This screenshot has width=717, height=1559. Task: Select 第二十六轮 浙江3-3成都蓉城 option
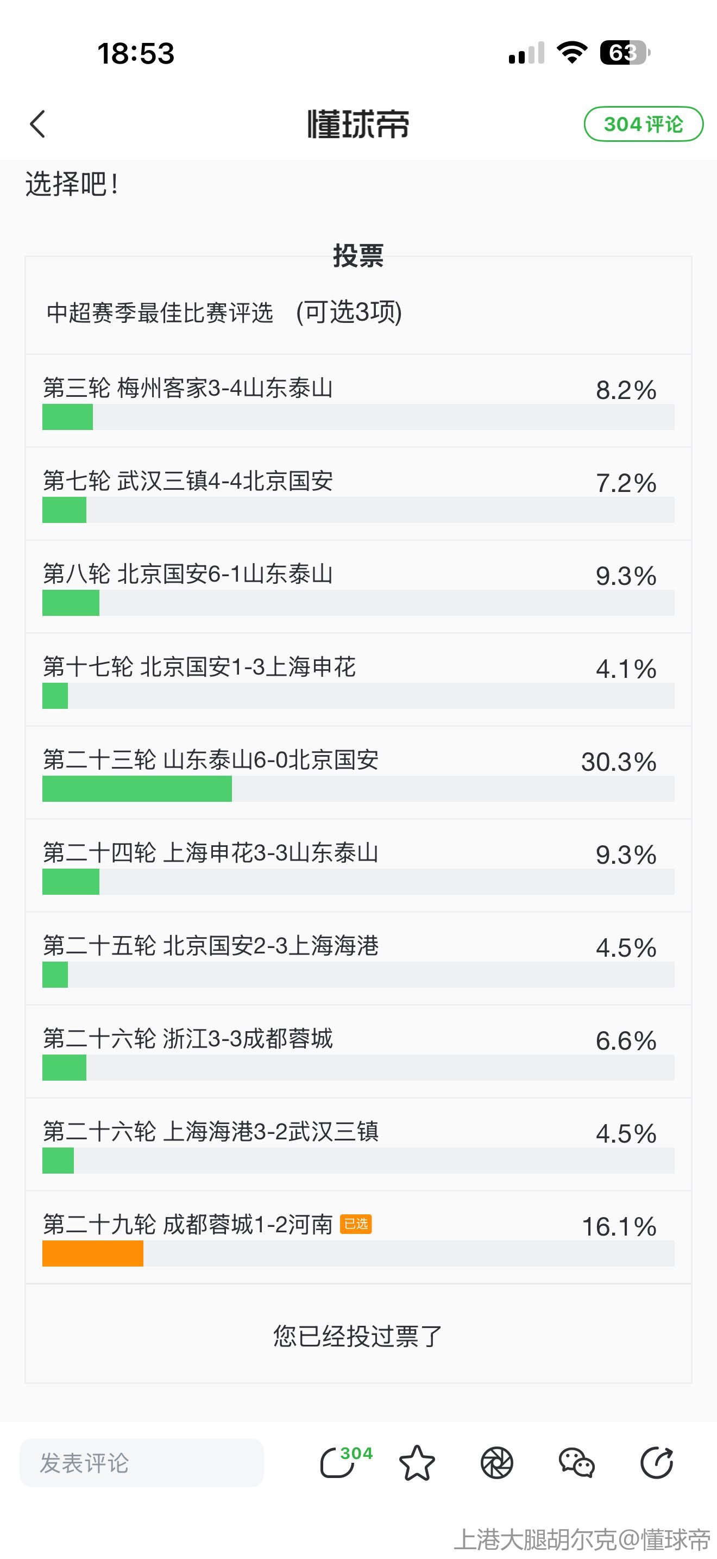coord(188,1039)
